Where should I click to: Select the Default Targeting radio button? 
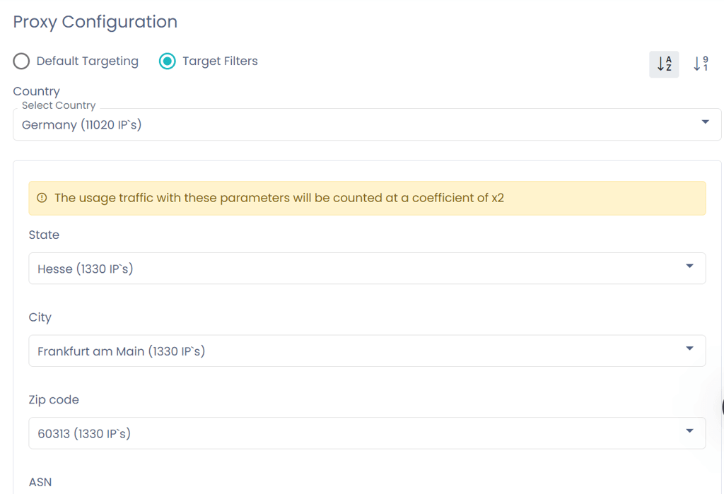[21, 61]
